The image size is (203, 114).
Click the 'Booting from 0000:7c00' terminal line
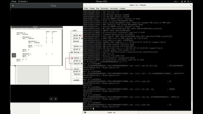pos(104,56)
